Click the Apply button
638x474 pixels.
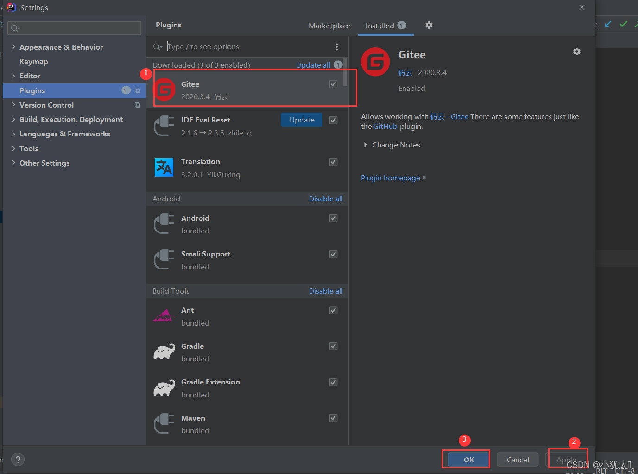tap(566, 460)
